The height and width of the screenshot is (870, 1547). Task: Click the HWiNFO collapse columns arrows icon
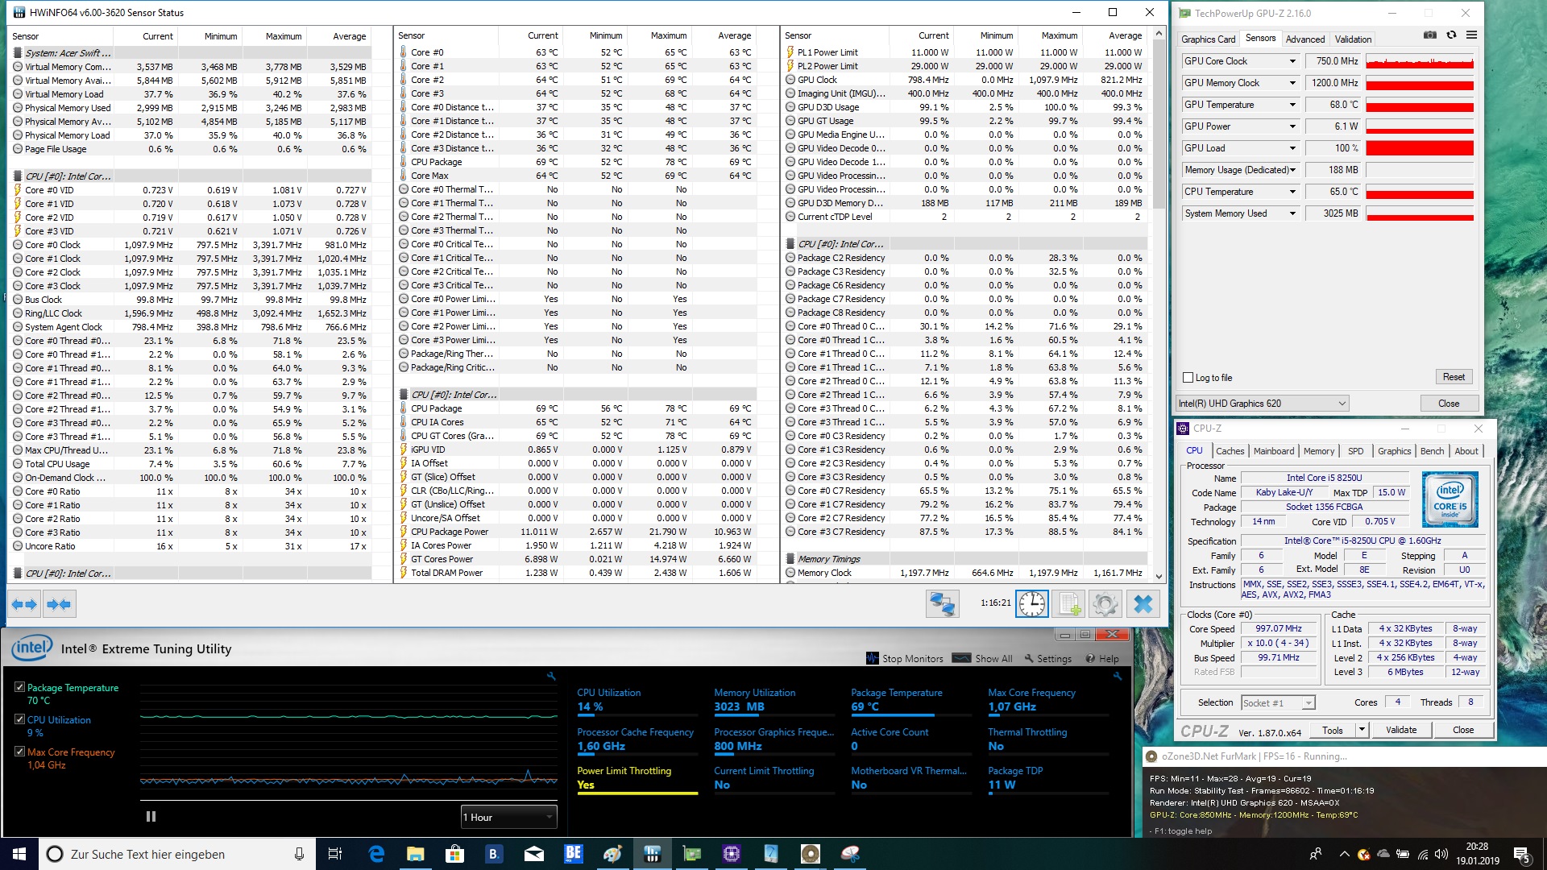click(x=59, y=604)
